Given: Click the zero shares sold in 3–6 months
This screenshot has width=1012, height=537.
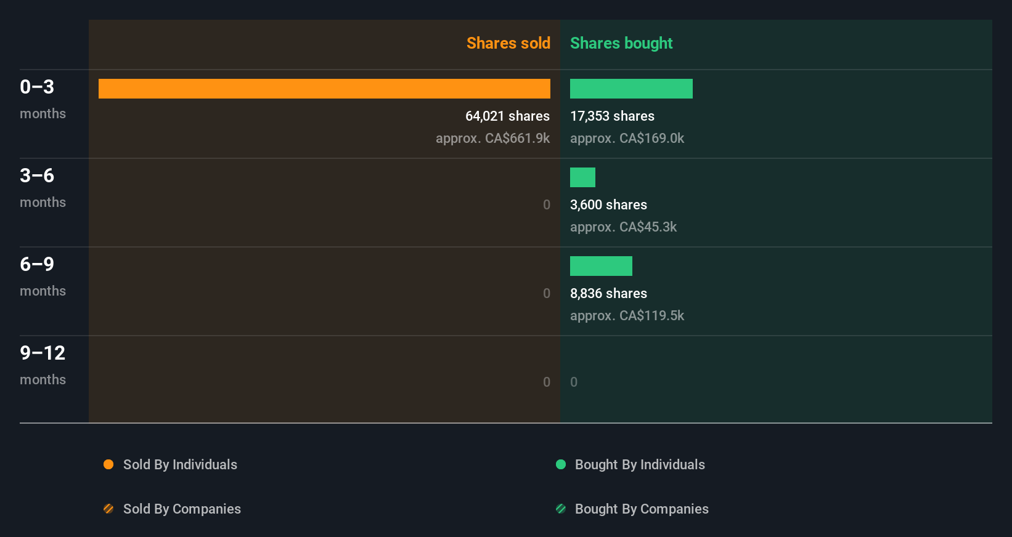Looking at the screenshot, I should coord(546,204).
